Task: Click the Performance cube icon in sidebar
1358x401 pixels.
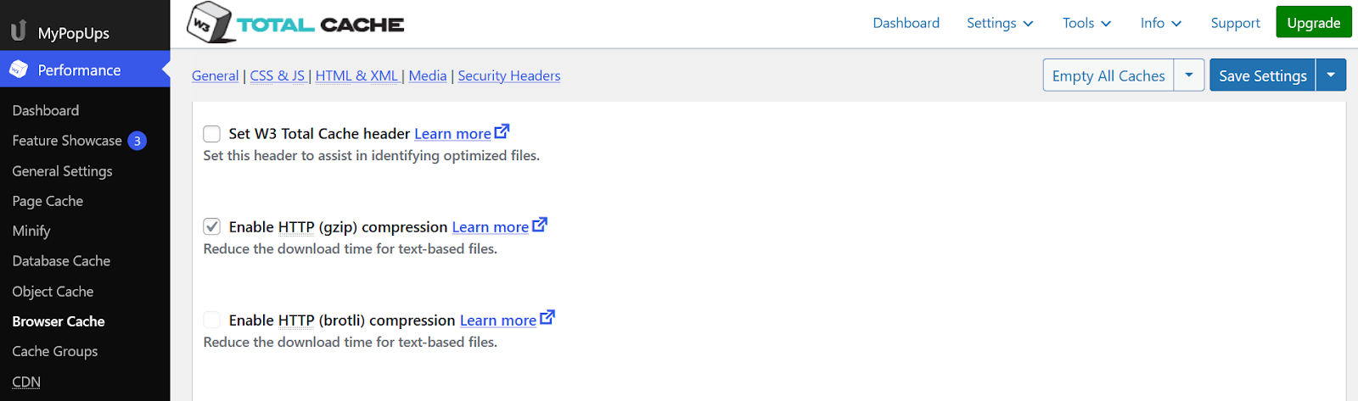Action: coord(19,70)
